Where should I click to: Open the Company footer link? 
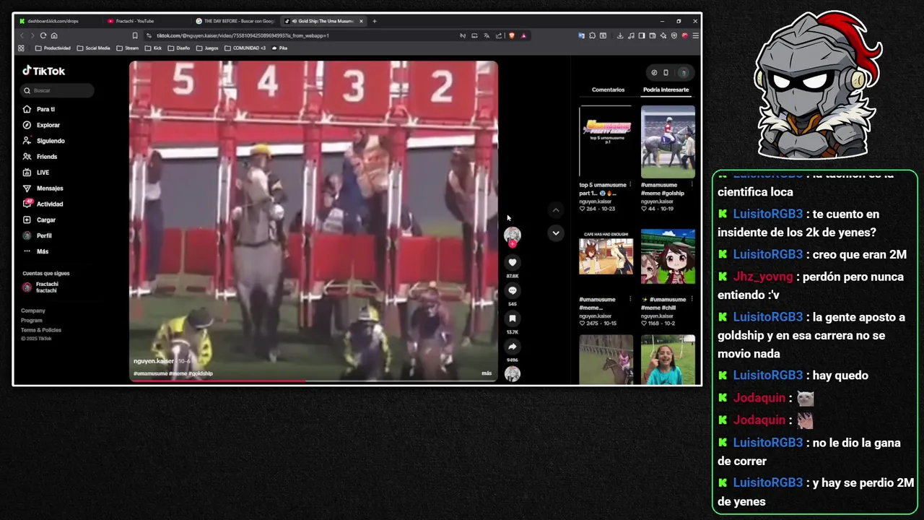33,311
